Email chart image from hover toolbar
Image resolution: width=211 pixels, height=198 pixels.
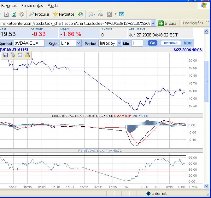tap(20, 55)
